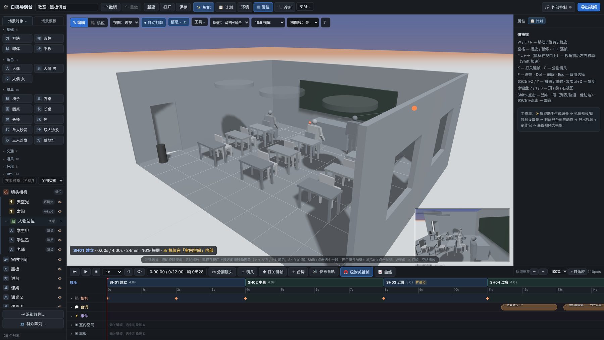This screenshot has height=340, width=604.
Task: Insert the 人偶·女 female figure
Action: point(17,79)
